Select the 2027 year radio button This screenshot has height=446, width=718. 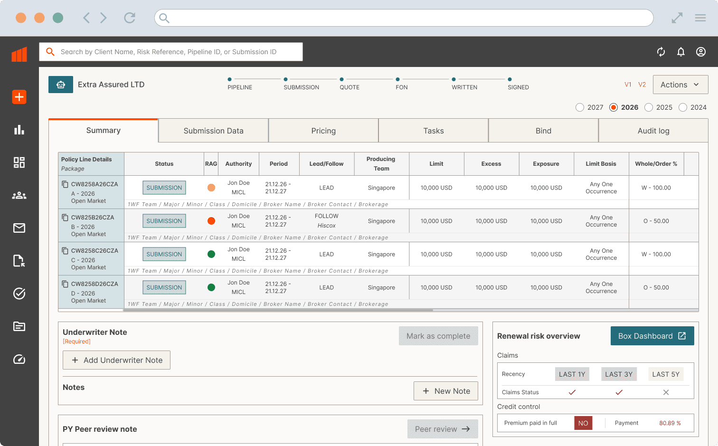pos(580,107)
